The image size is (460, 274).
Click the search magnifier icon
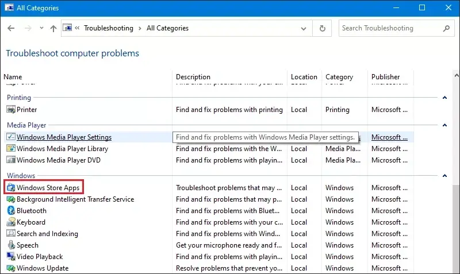coord(446,28)
